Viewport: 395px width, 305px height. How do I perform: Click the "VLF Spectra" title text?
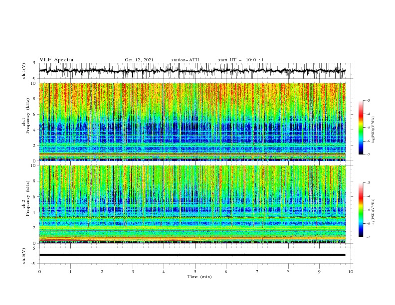coord(56,60)
